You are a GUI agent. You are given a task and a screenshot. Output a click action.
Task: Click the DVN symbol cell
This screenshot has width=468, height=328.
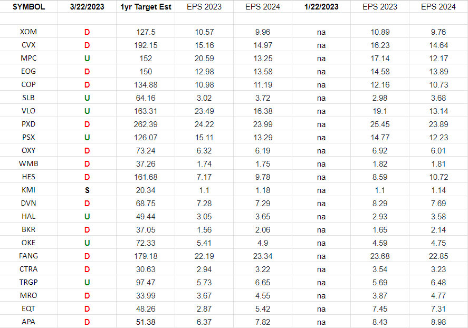point(28,204)
